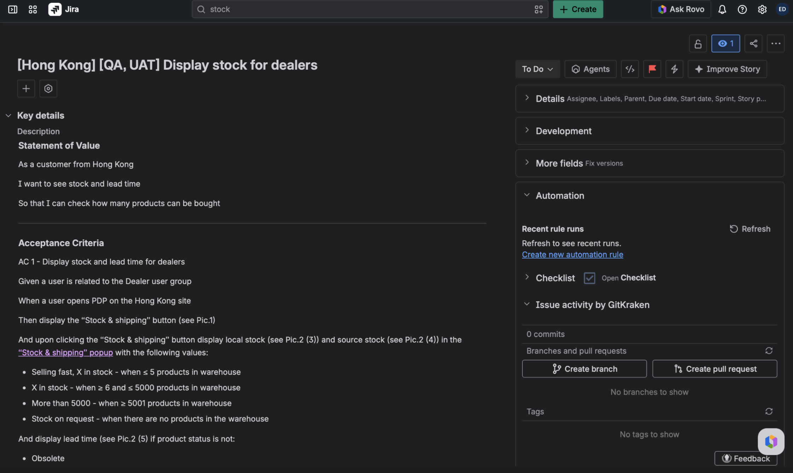Open notifications bell
The width and height of the screenshot is (793, 473).
coord(722,10)
